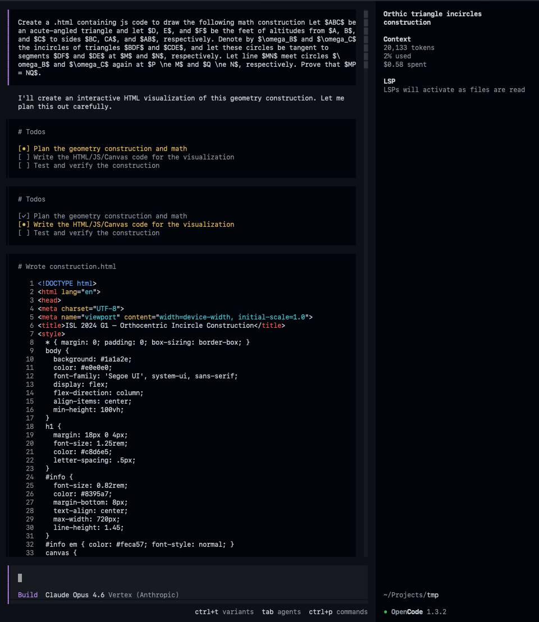The image size is (539, 622).
Task: Click the checkmark on completed Plan todo
Action: pyautogui.click(x=24, y=216)
